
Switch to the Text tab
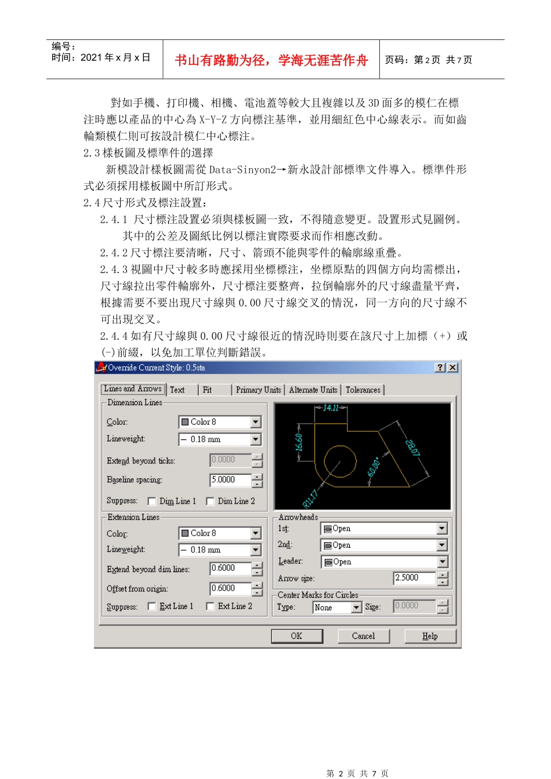177,390
